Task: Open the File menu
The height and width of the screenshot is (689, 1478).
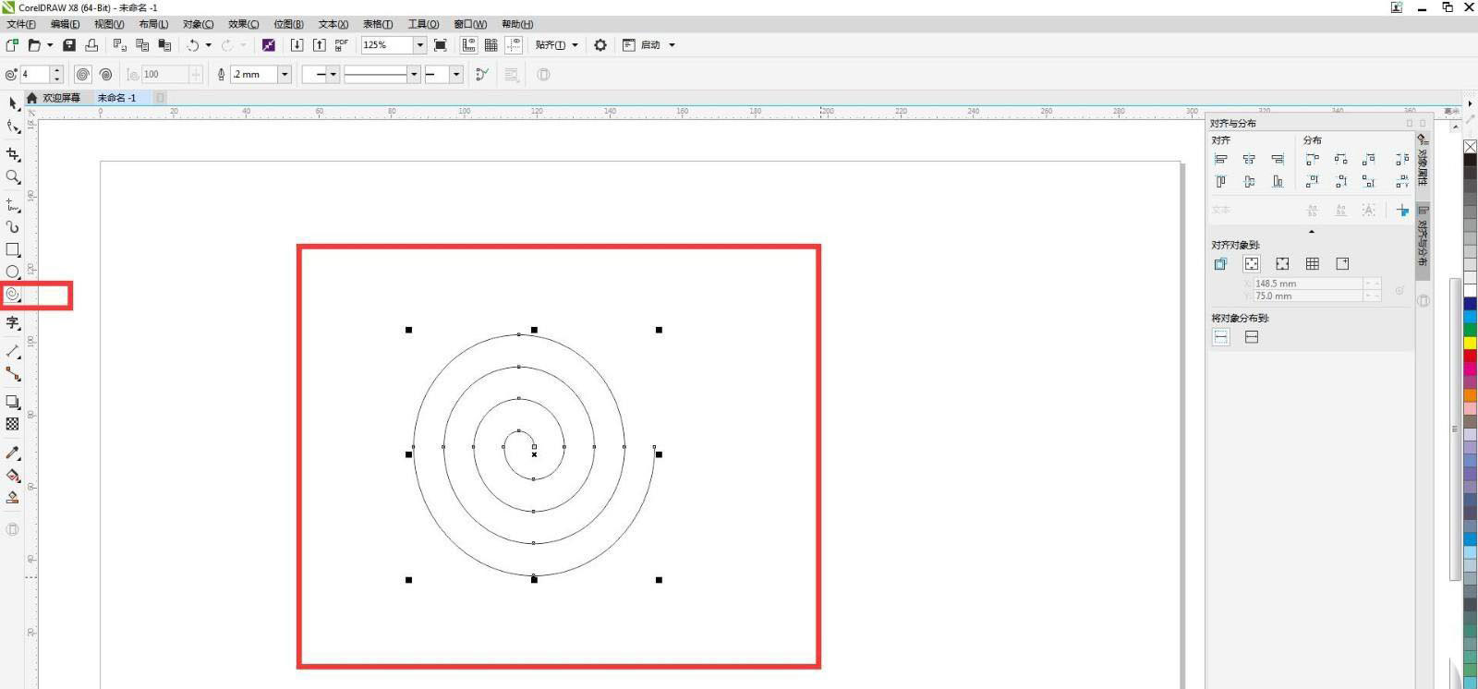Action: click(21, 24)
